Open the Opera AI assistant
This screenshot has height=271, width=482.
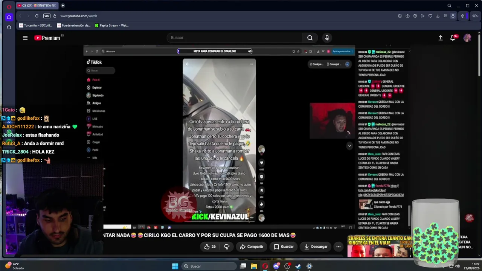pos(475,16)
